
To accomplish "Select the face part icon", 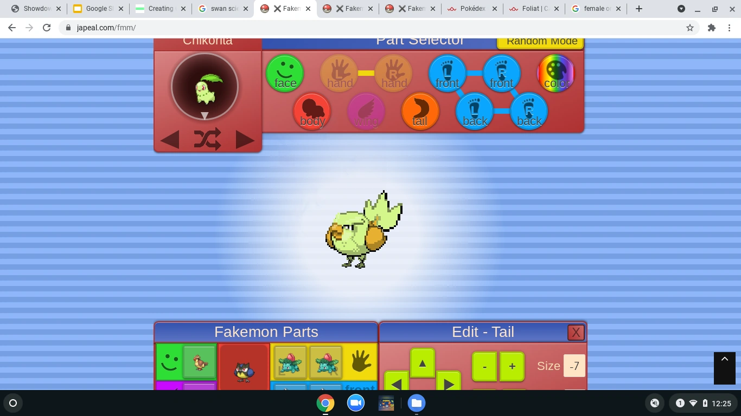I will click(285, 74).
